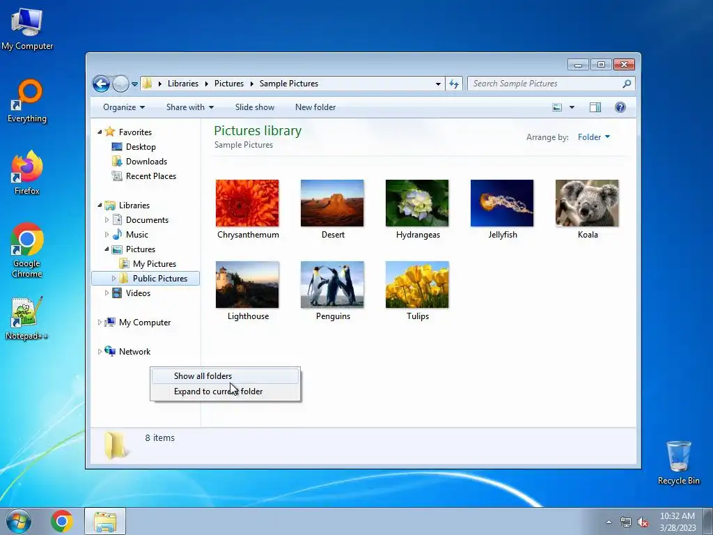Select the Jellyfish picture thumbnail

point(502,203)
